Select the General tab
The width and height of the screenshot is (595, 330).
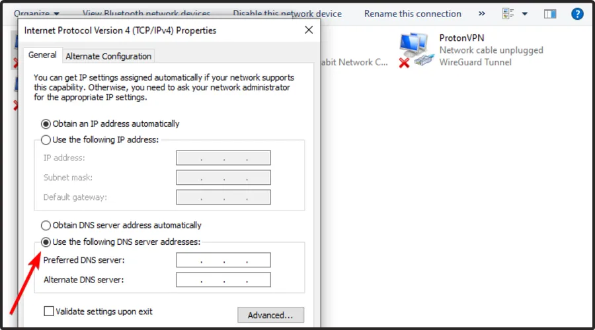click(42, 55)
